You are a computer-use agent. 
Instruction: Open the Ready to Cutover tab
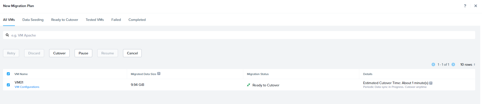click(65, 20)
